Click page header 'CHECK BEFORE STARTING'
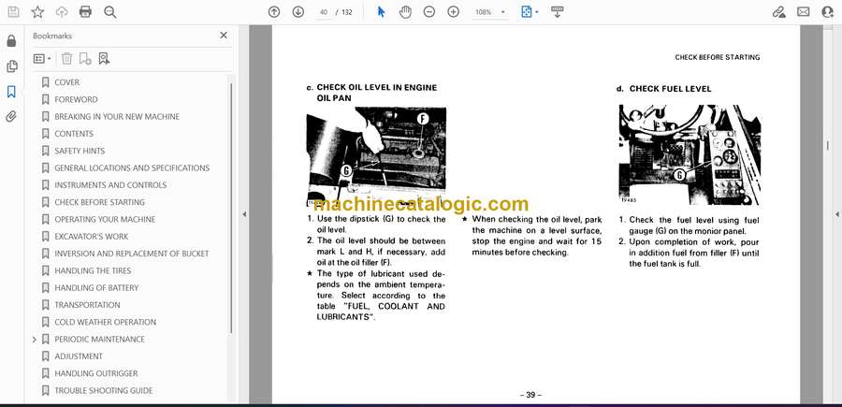Image resolution: width=842 pixels, height=407 pixels. 717,57
